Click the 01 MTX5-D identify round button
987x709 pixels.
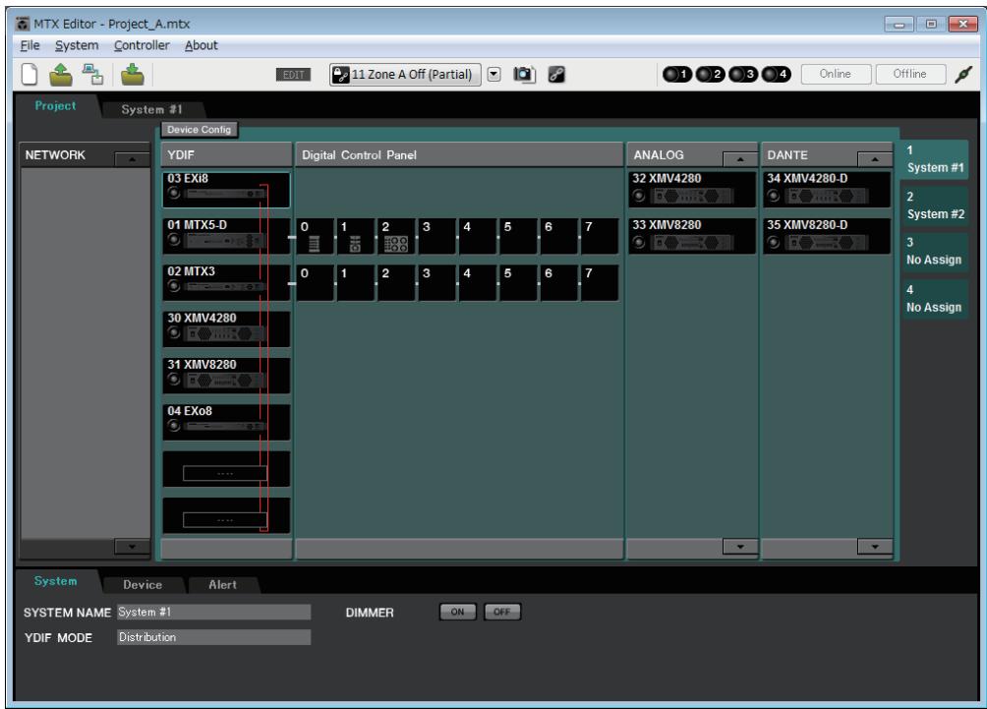pyautogui.click(x=174, y=240)
